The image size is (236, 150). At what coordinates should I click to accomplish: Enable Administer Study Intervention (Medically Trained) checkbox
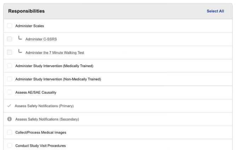(x=10, y=66)
